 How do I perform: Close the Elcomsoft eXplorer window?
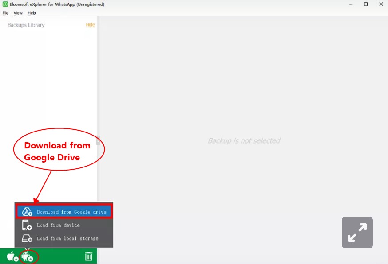coord(380,4)
